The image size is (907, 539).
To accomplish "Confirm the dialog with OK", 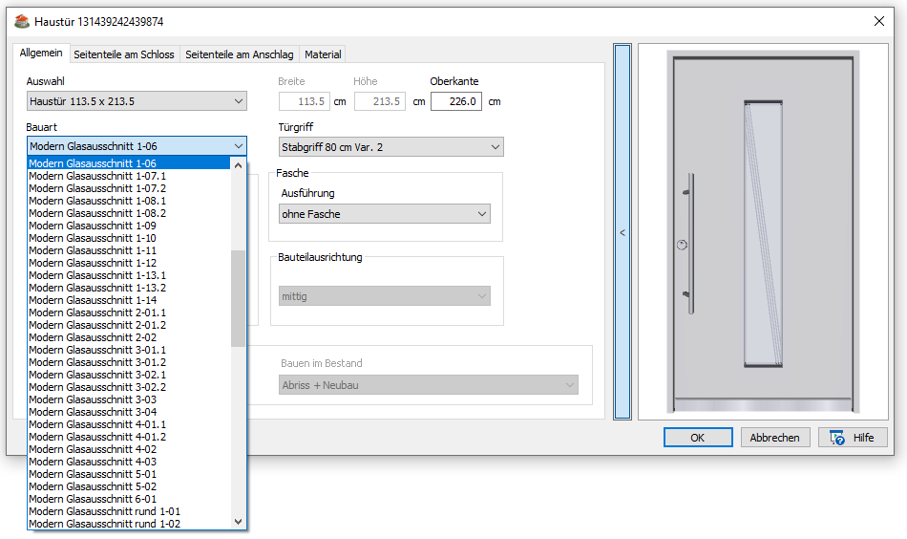I will click(698, 438).
